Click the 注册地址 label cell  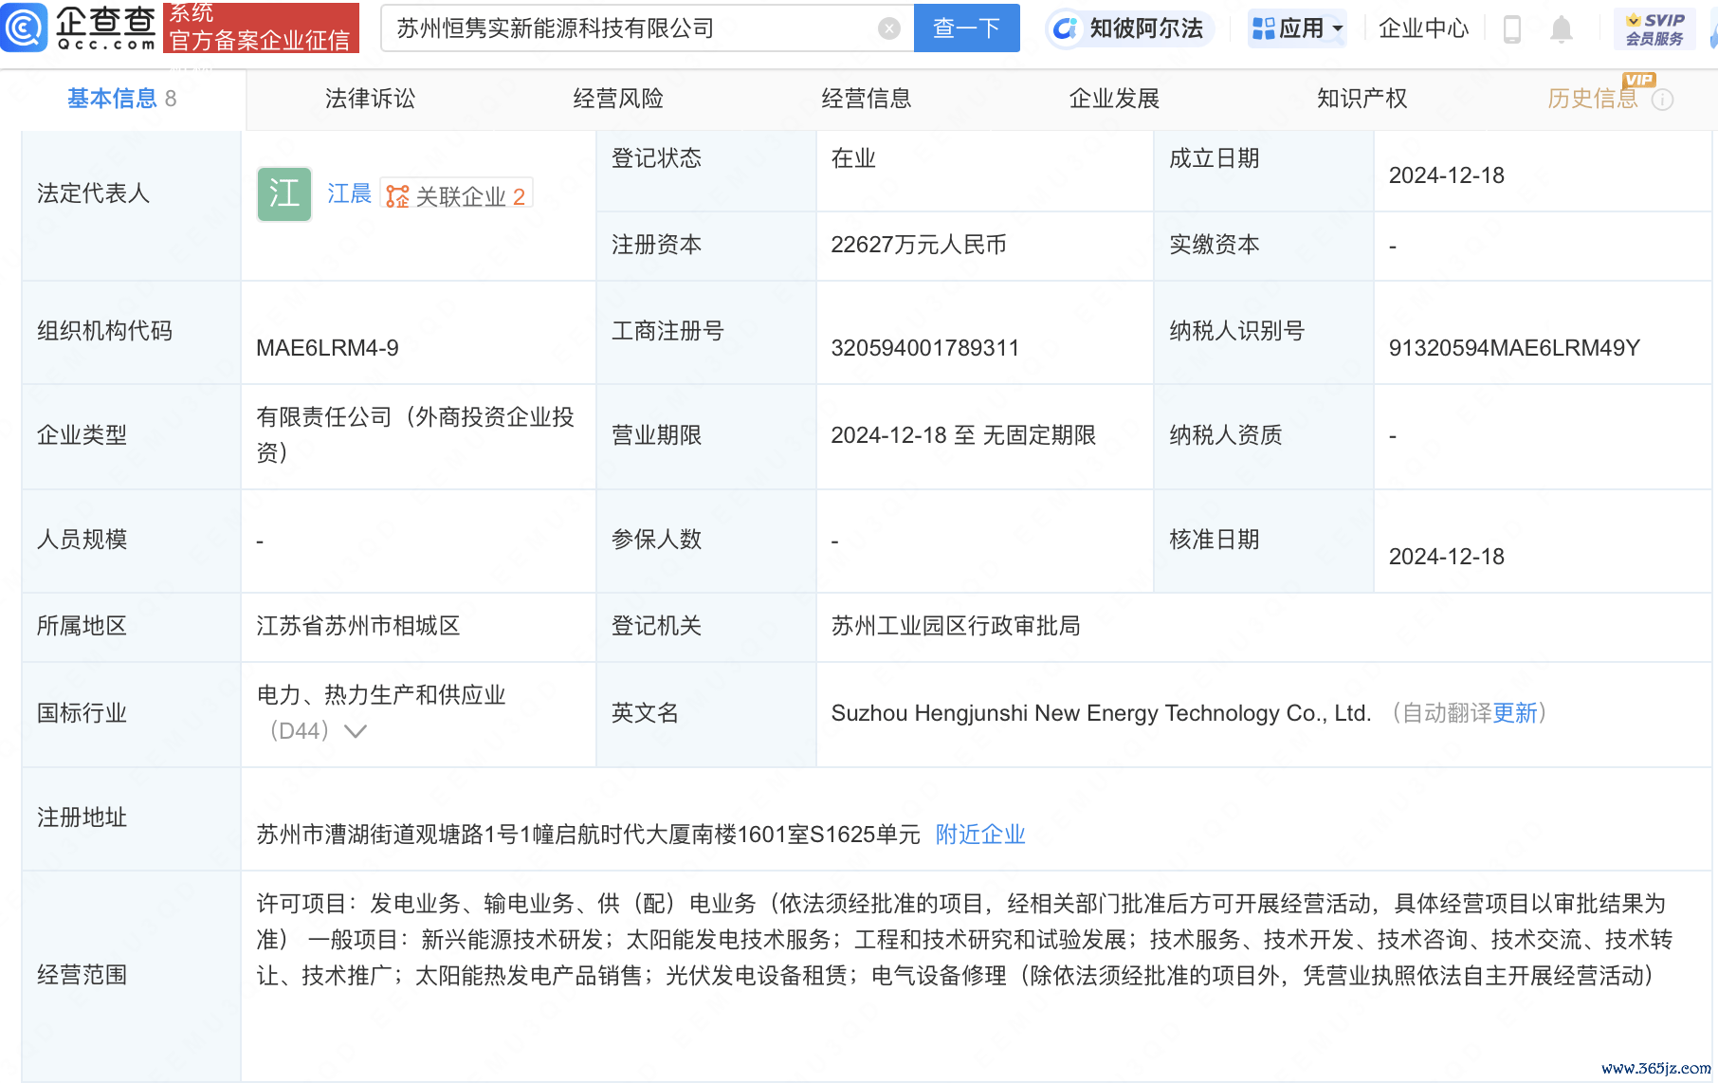coord(132,817)
